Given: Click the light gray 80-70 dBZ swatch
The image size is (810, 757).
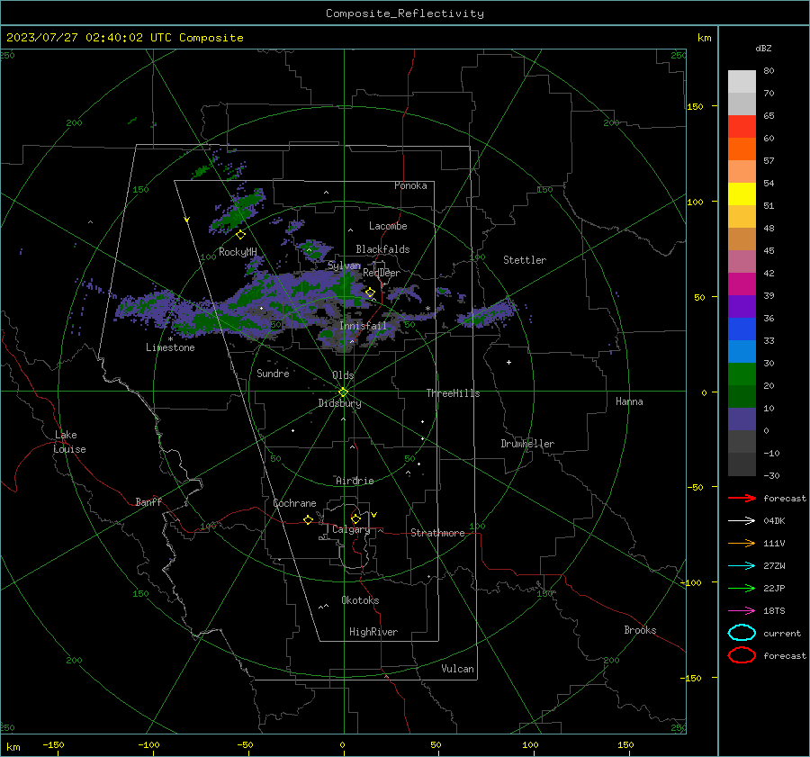Looking at the screenshot, I should pyautogui.click(x=742, y=82).
